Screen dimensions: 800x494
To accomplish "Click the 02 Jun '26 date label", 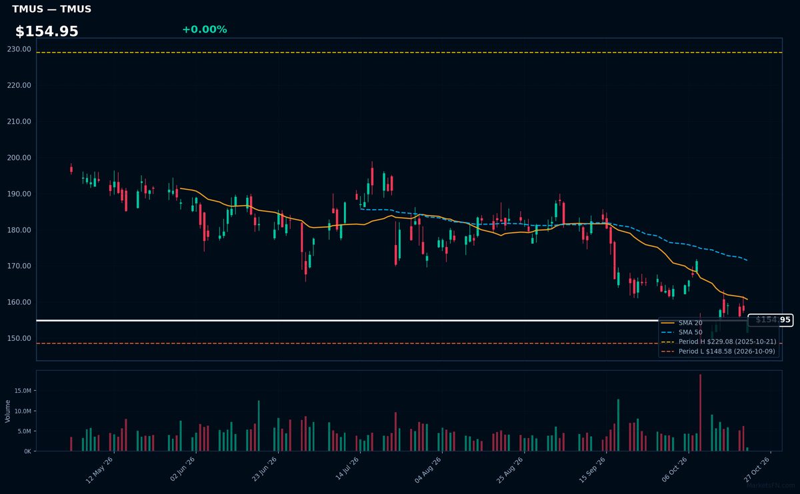I will (182, 469).
